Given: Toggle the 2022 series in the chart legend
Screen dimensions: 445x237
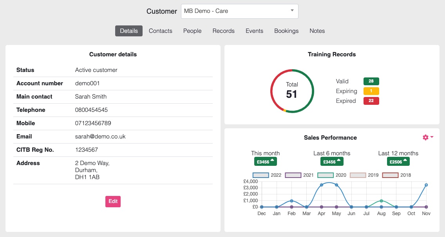Looking at the screenshot, I should 261,175.
